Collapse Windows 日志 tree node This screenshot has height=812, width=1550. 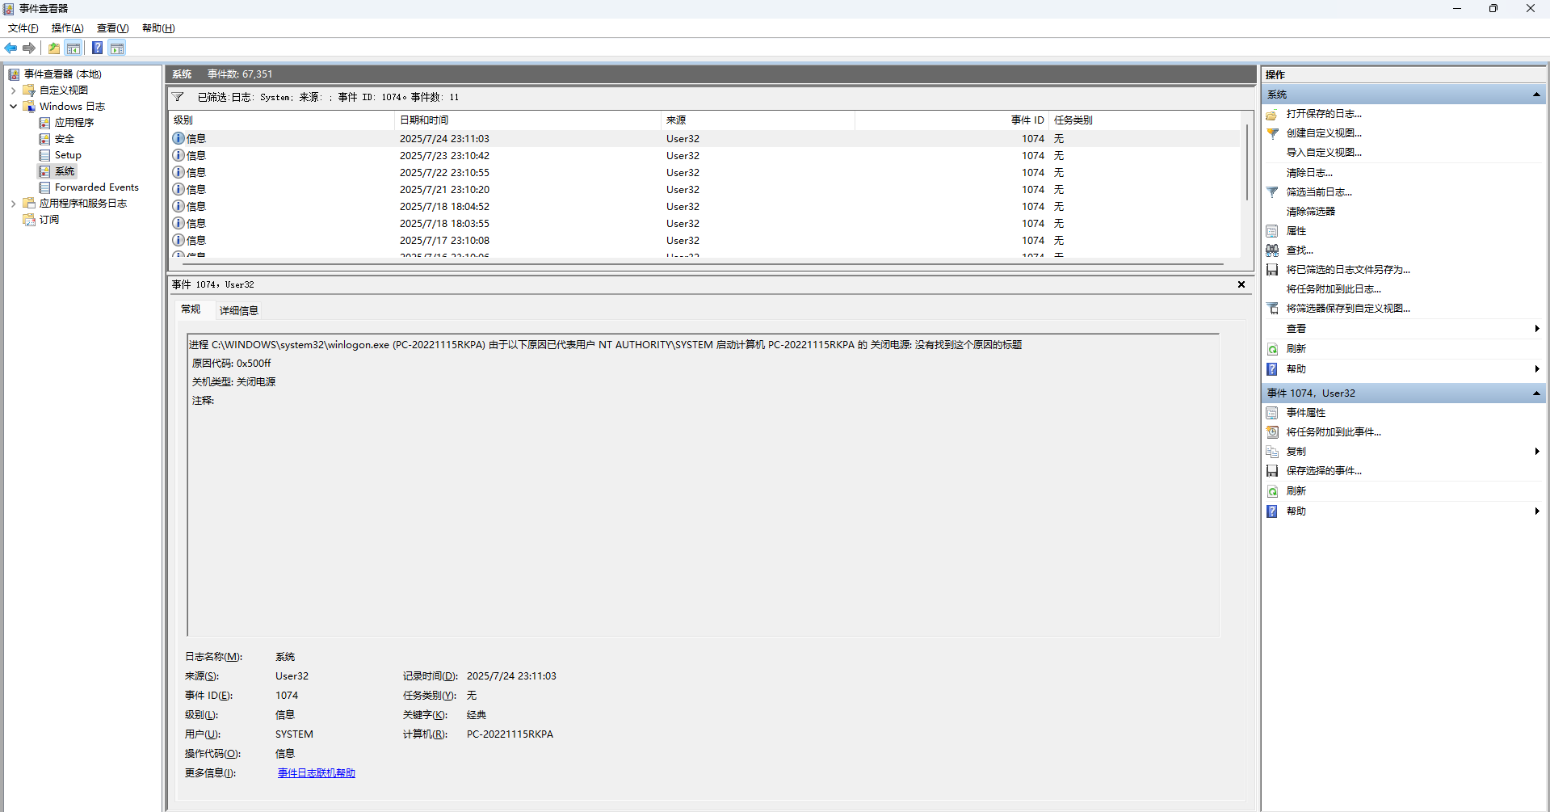[x=14, y=107]
